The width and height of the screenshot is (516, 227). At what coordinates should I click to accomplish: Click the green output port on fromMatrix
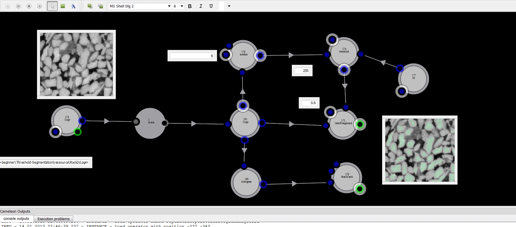tap(360, 189)
